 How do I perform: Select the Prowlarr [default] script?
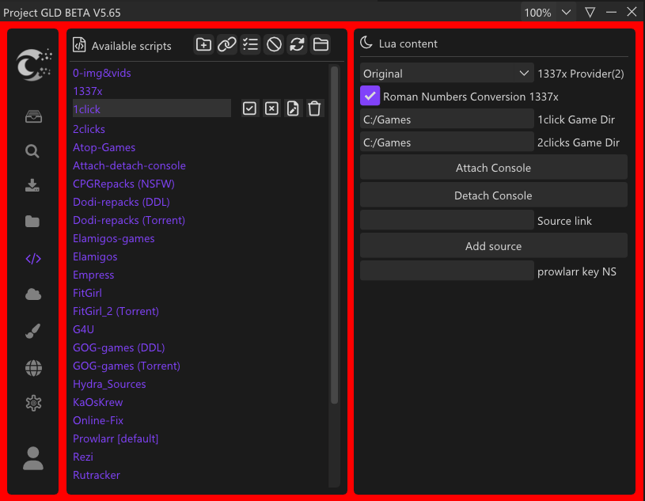tap(116, 438)
